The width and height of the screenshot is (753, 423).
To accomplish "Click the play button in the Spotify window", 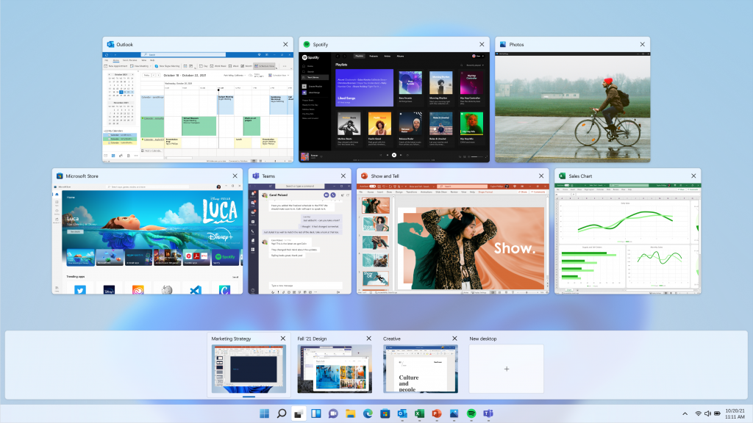I will [394, 155].
